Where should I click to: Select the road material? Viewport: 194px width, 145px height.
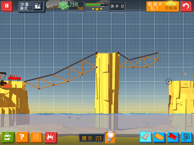click(x=145, y=137)
